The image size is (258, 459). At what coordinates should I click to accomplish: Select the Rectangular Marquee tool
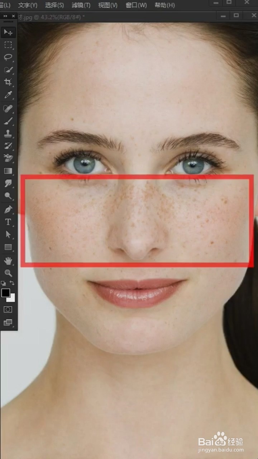click(8, 45)
